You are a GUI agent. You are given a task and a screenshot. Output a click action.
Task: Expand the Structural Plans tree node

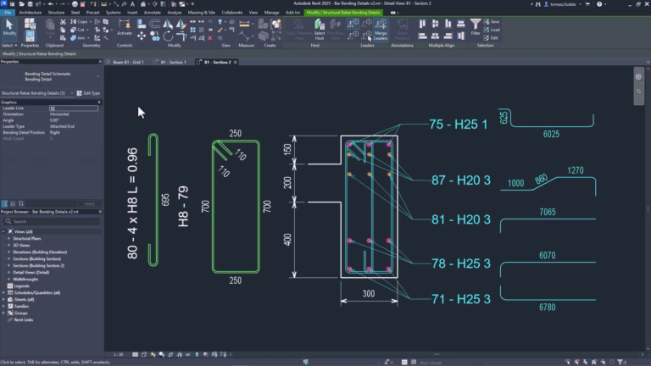pyautogui.click(x=8, y=239)
